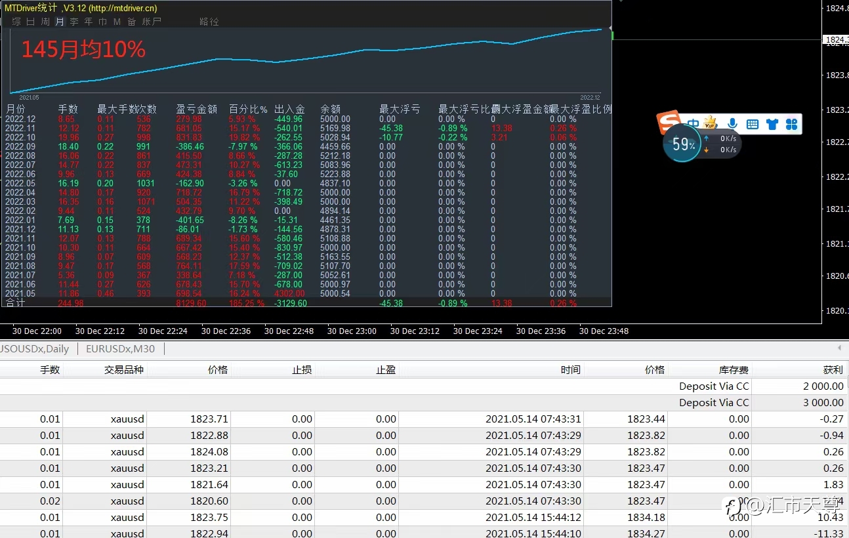The width and height of the screenshot is (849, 538).
Task: Click the mtdriver.cn link in title
Action: tap(123, 9)
